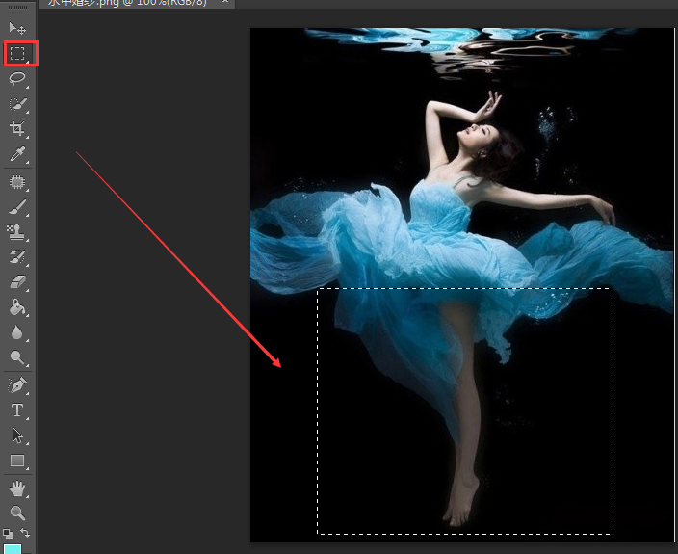Select the History Brush tool
The width and height of the screenshot is (678, 554).
tap(17, 257)
